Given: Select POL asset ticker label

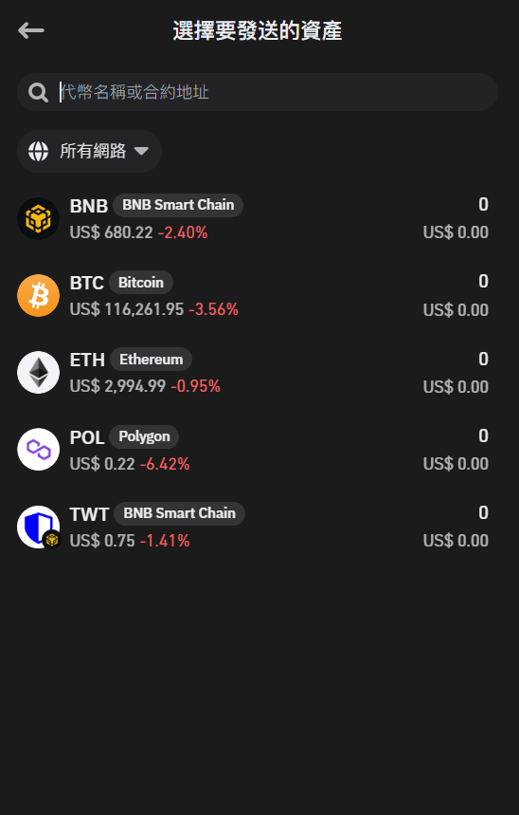Looking at the screenshot, I should (x=87, y=437).
